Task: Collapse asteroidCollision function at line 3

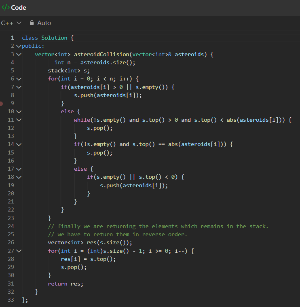Action: tap(19, 54)
